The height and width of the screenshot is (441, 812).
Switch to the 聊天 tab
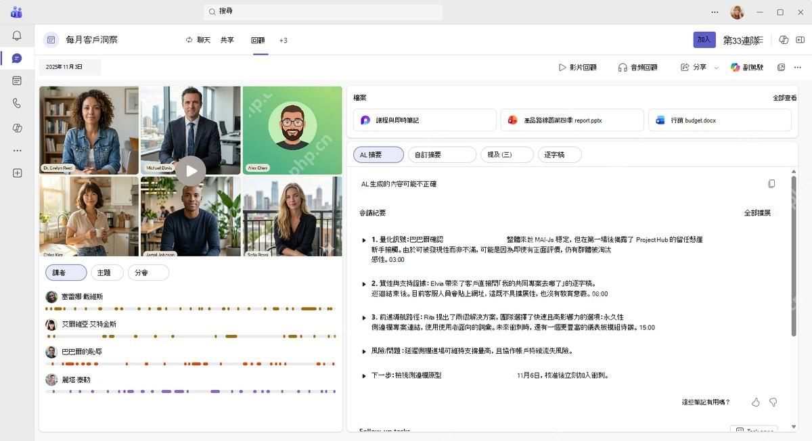click(x=198, y=41)
